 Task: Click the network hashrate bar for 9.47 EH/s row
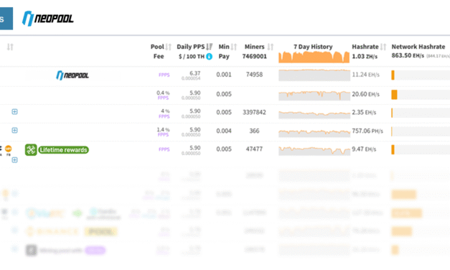pos(421,149)
